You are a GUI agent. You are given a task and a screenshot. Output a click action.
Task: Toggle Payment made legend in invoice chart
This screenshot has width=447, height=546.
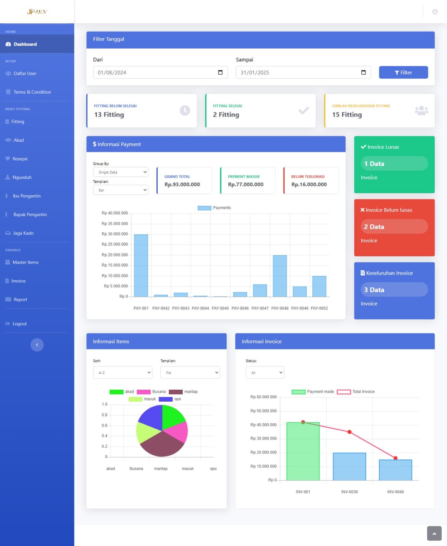[x=312, y=392]
